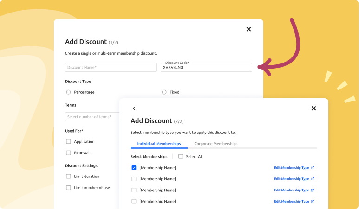Tick the Select All checkbox
This screenshot has width=359, height=209.
tap(181, 157)
